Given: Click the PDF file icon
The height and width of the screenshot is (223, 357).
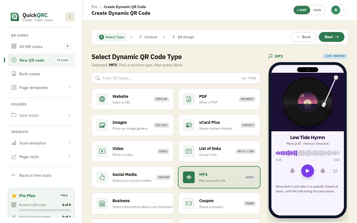Looking at the screenshot, I should (189, 99).
